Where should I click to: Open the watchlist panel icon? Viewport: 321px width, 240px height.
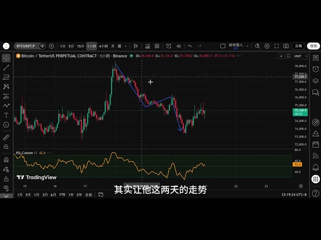click(315, 58)
